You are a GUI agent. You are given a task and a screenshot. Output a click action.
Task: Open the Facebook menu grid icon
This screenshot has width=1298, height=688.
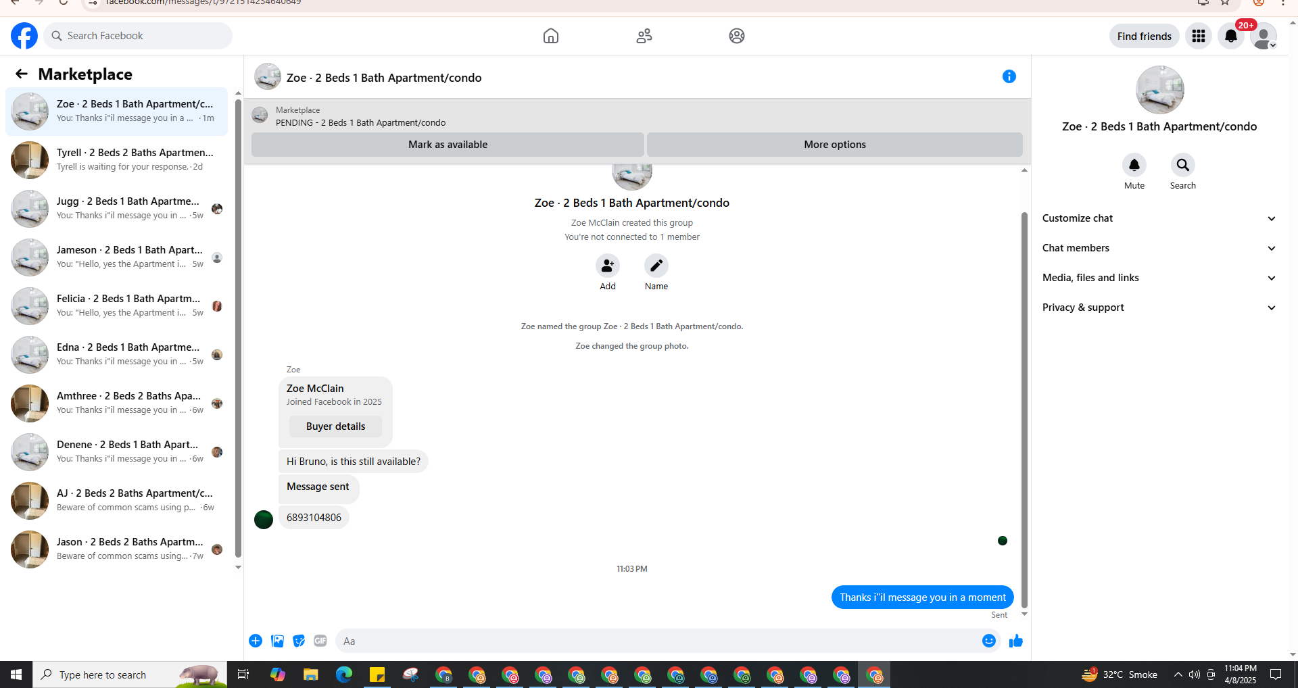point(1199,36)
